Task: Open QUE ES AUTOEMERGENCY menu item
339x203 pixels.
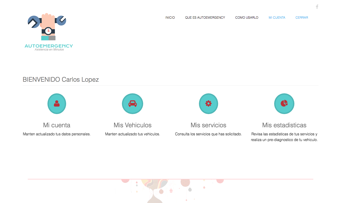Action: [205, 18]
